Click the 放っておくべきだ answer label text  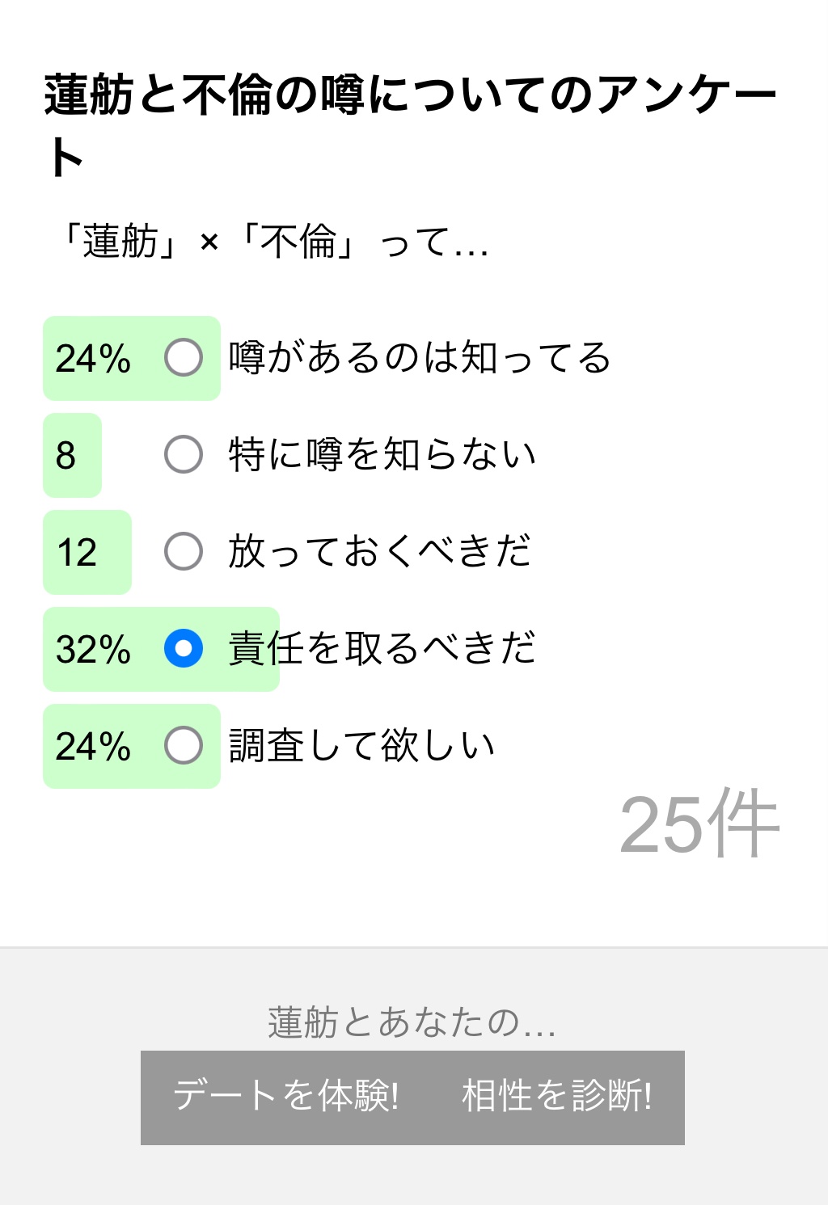[x=379, y=552]
